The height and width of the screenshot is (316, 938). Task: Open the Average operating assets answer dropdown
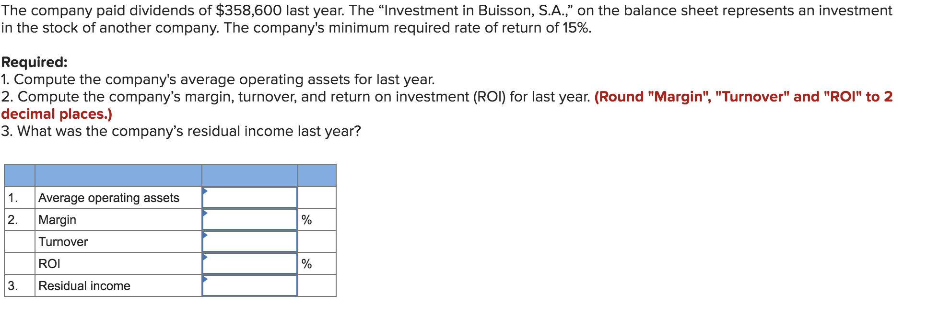click(x=249, y=197)
